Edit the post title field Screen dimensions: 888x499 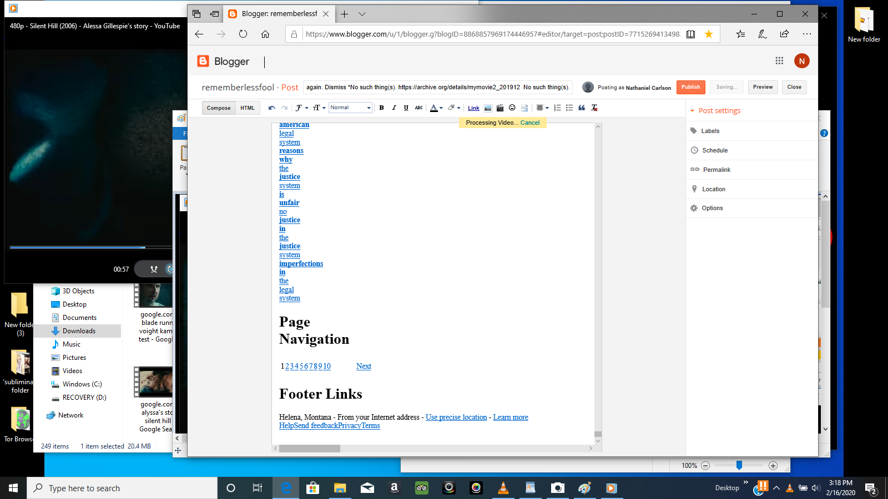438,87
